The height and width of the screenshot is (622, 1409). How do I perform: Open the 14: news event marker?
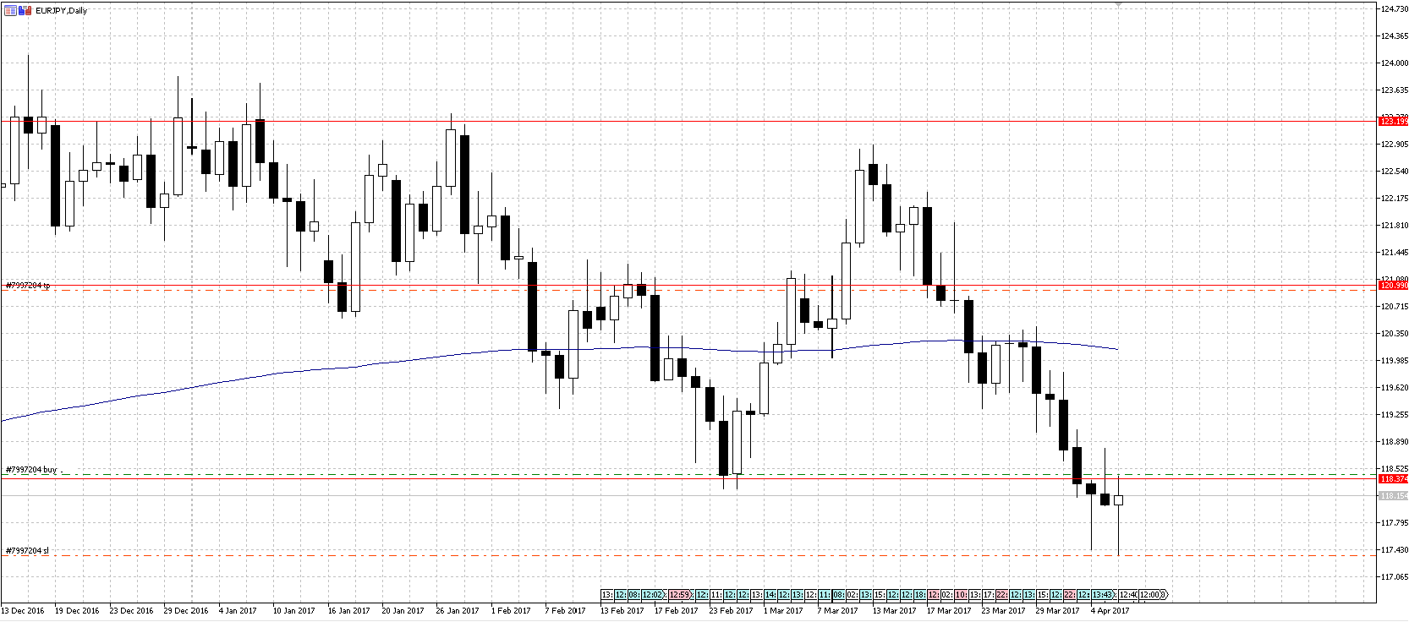770,595
